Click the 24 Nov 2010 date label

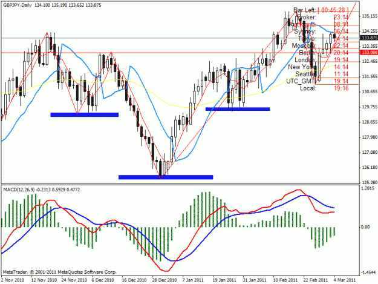point(74,280)
